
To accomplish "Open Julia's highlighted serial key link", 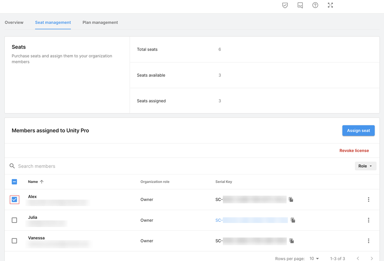I will click(x=252, y=220).
